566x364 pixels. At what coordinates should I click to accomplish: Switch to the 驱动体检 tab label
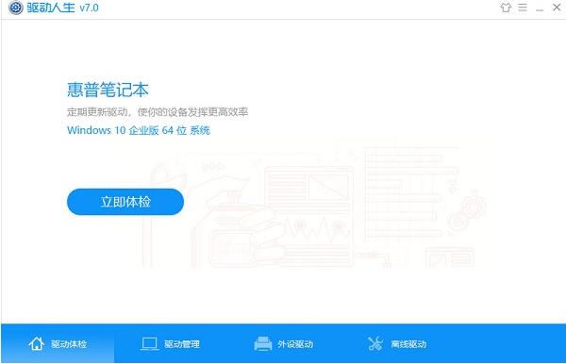pyautogui.click(x=69, y=344)
